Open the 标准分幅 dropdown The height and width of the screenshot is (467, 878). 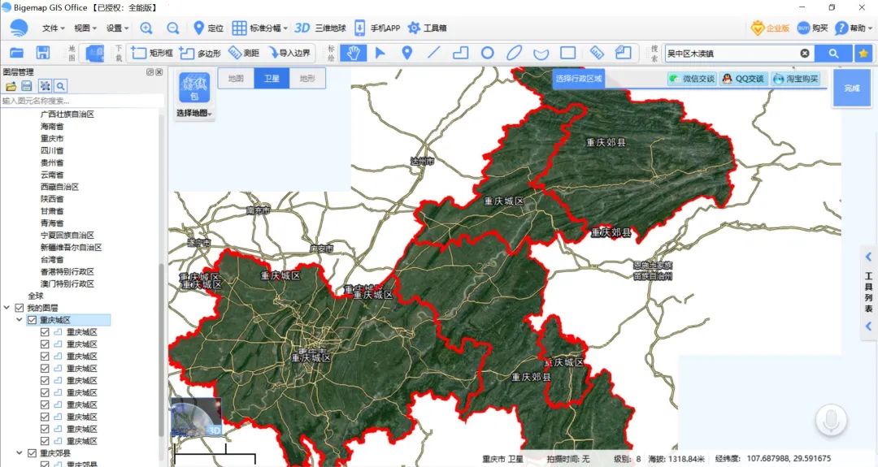pyautogui.click(x=260, y=28)
